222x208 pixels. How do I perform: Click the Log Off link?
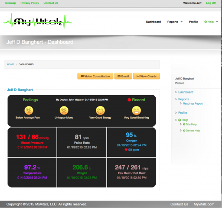(211, 3)
